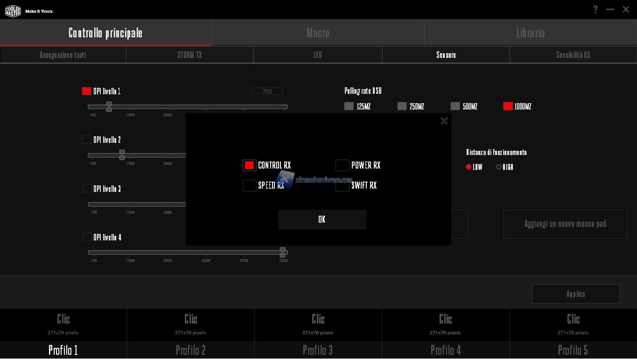
Task: Select the POWER RX checkbox
Action: point(342,165)
